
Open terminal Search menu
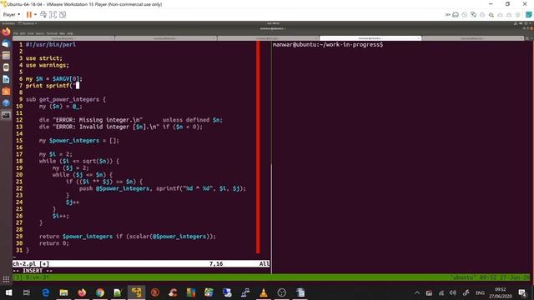(x=40, y=33)
